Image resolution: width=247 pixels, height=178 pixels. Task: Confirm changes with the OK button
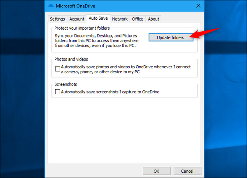pyautogui.click(x=156, y=171)
